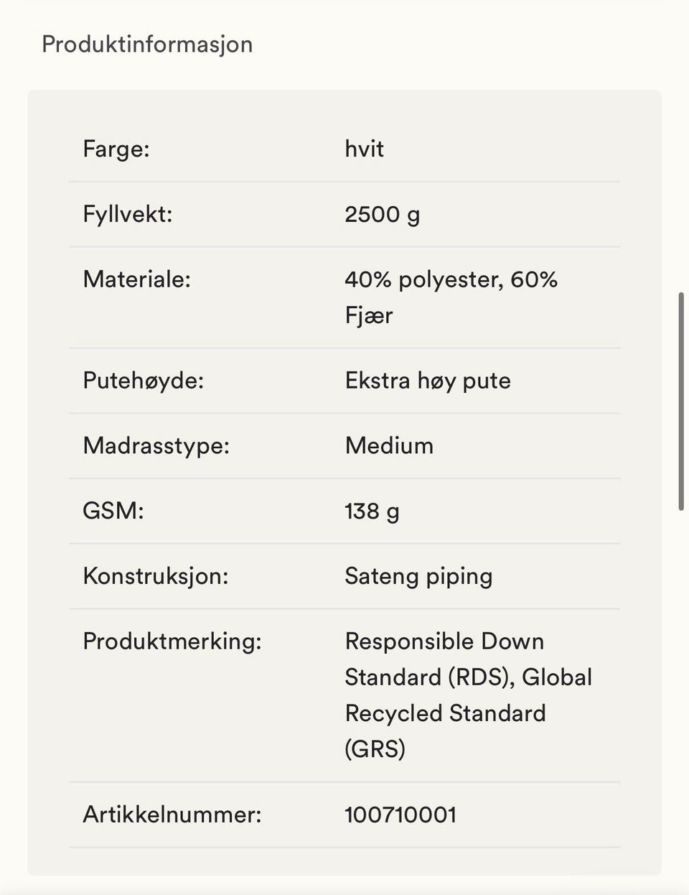Click the 2500 g fill weight value
This screenshot has width=689, height=895.
click(x=383, y=214)
